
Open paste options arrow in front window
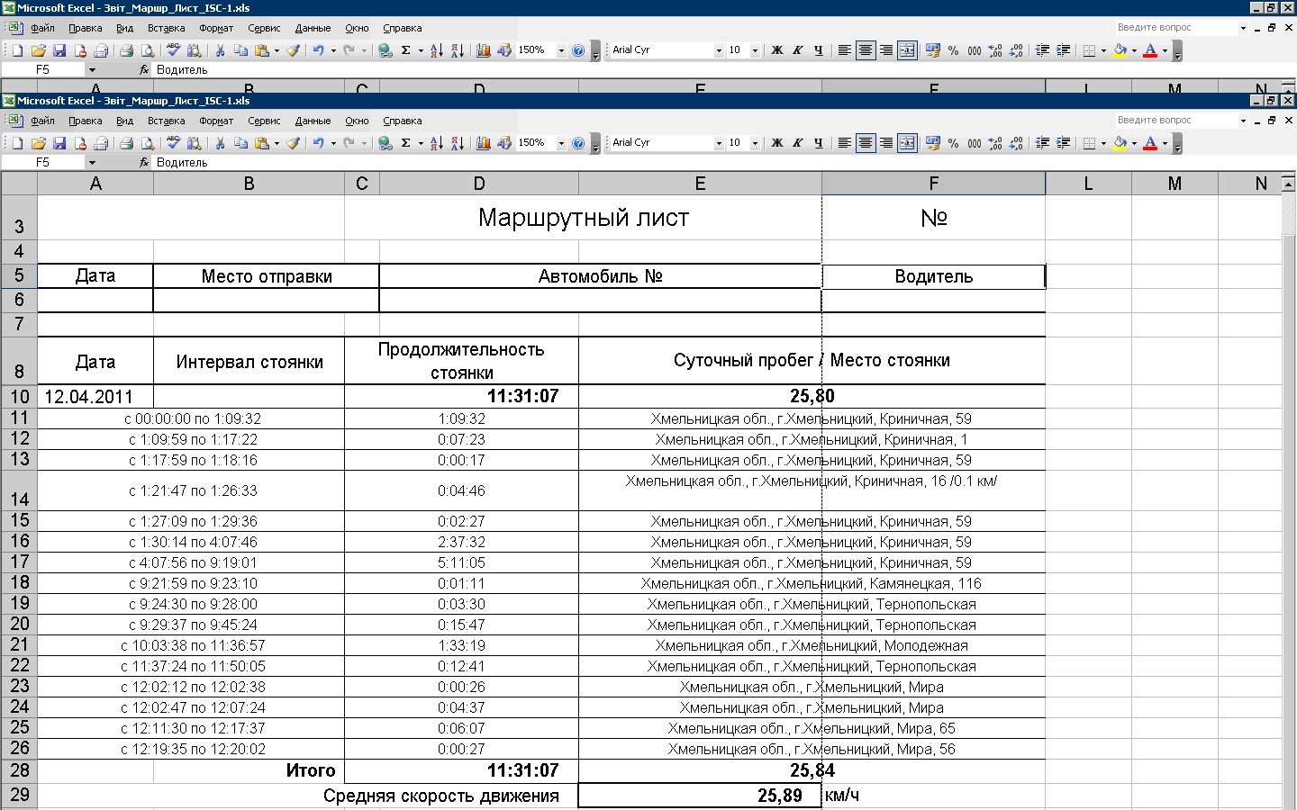pos(277,143)
